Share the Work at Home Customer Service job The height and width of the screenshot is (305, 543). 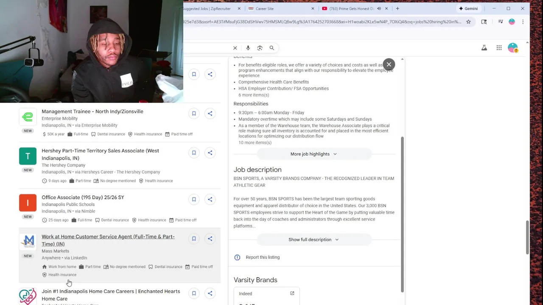coord(210,238)
